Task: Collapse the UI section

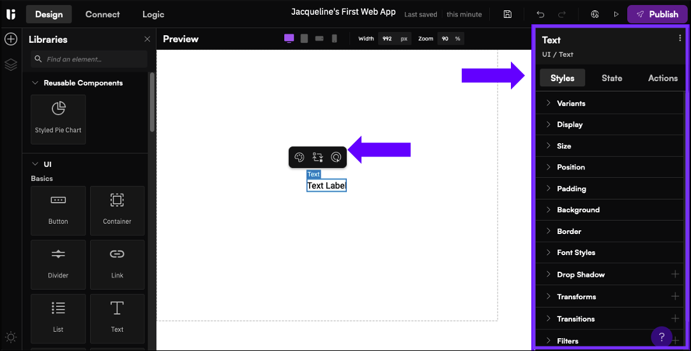Action: click(35, 164)
